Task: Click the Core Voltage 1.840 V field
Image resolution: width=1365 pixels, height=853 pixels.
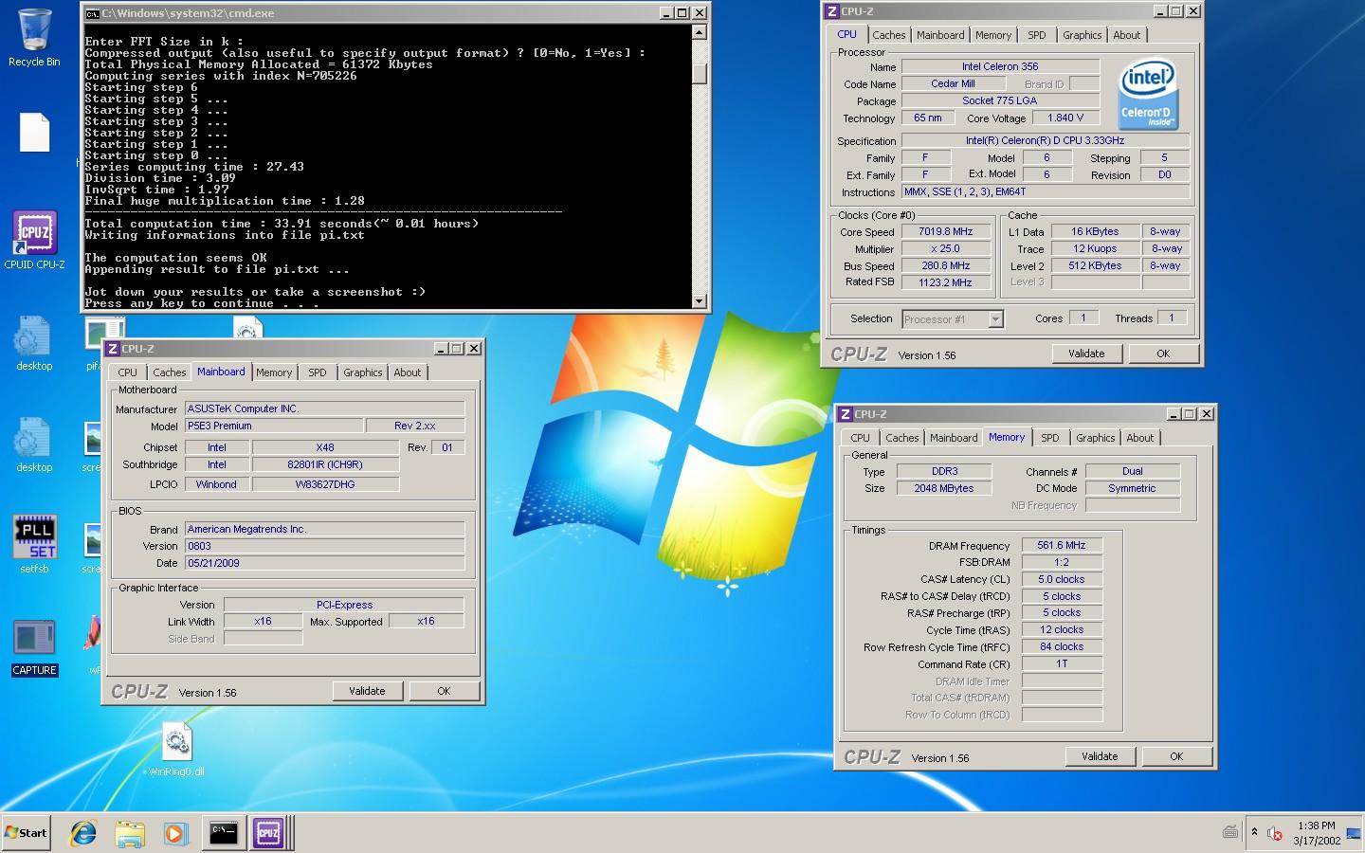Action: tap(1065, 118)
